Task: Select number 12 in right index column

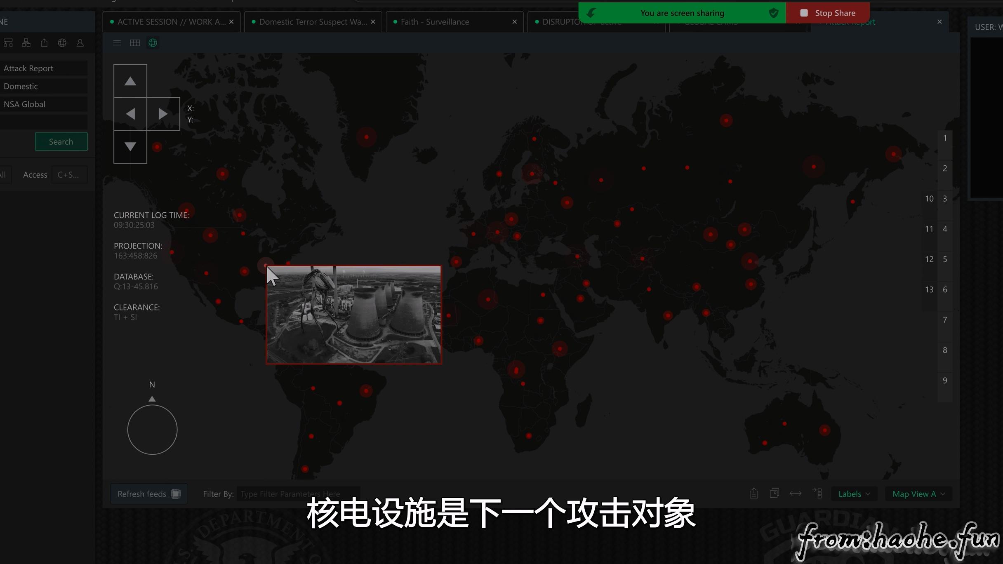Action: tap(929, 259)
